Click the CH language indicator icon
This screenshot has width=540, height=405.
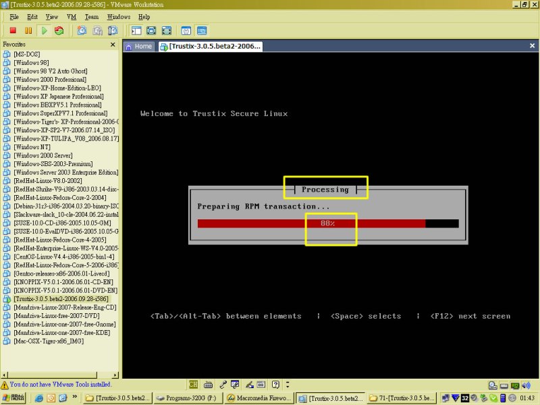coord(193,384)
